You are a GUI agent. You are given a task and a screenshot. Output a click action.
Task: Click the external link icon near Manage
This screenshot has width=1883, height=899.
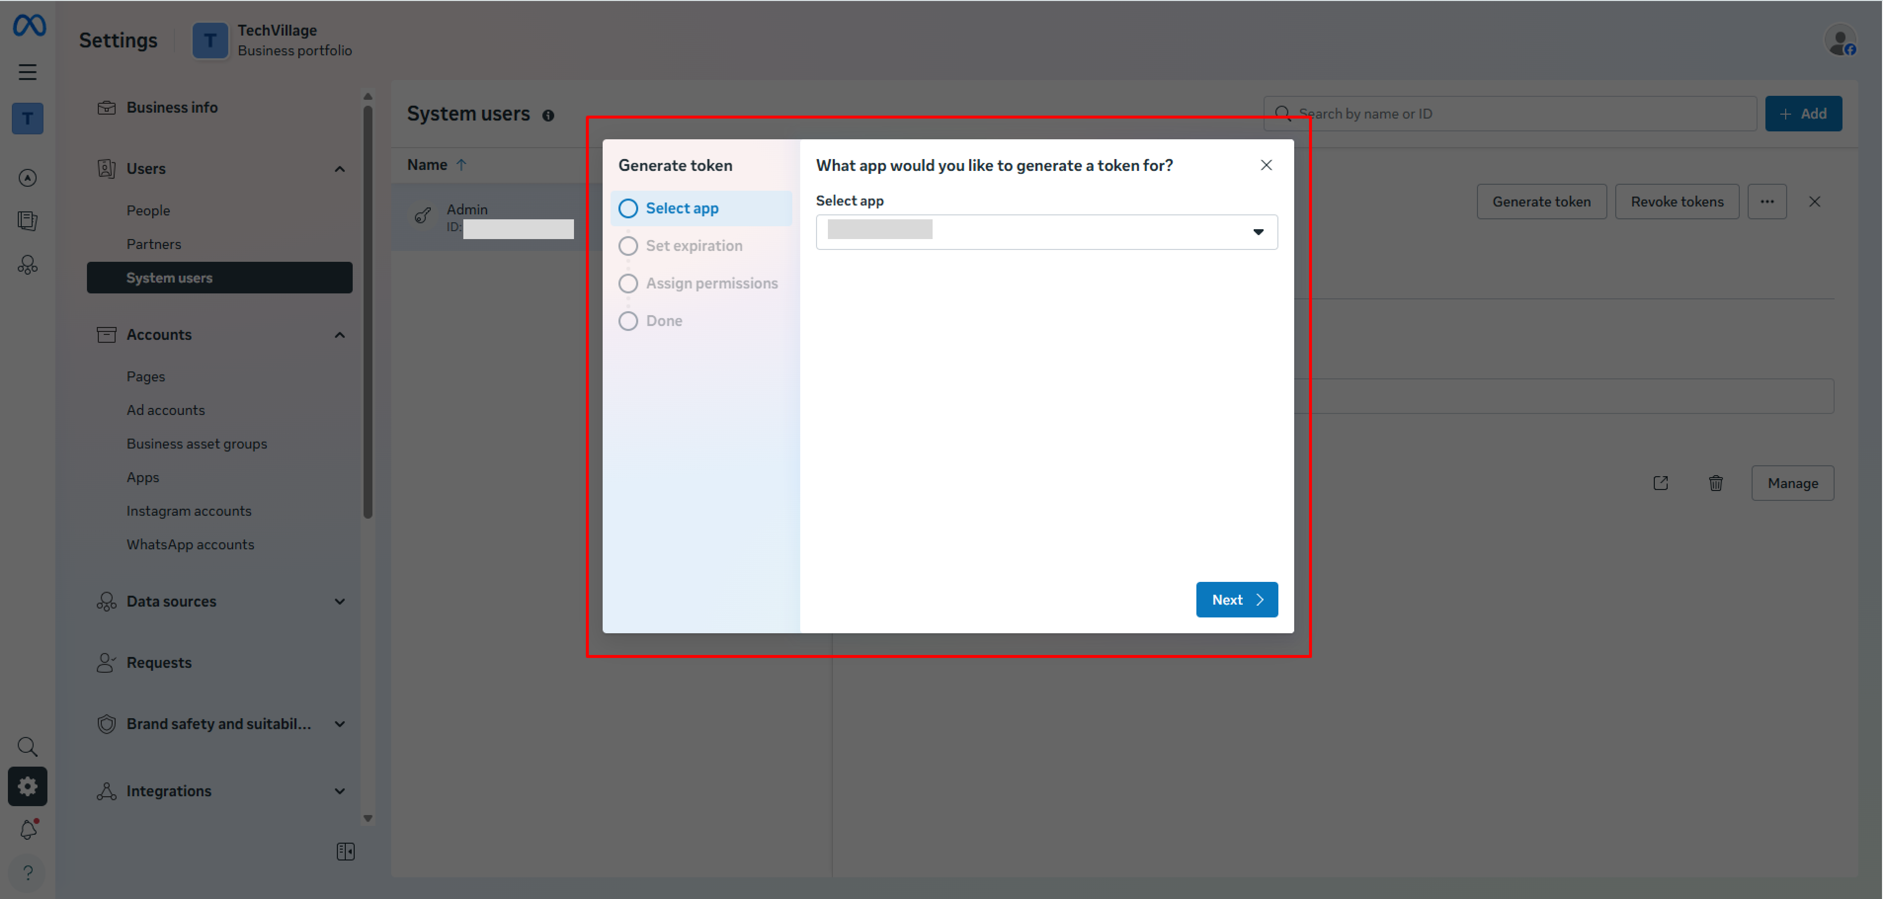(x=1661, y=483)
